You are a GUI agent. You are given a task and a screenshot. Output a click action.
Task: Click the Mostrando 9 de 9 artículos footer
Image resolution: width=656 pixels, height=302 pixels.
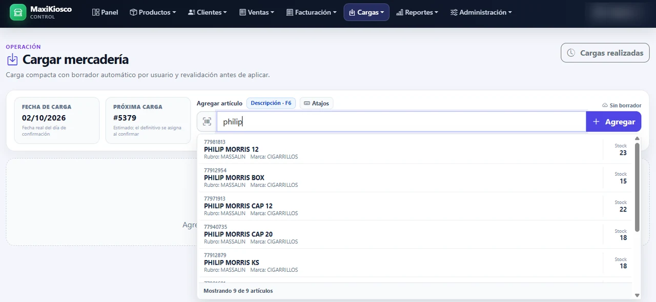coord(238,291)
